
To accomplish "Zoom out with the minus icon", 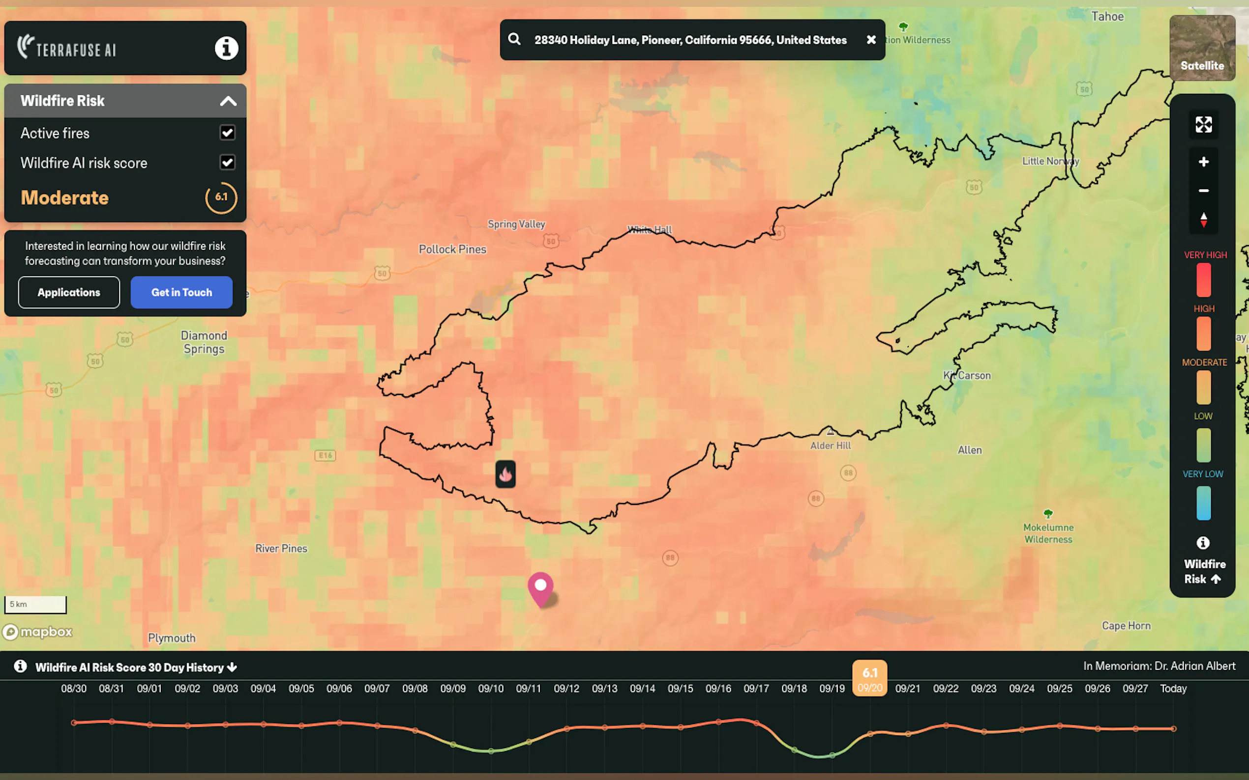I will (1203, 191).
